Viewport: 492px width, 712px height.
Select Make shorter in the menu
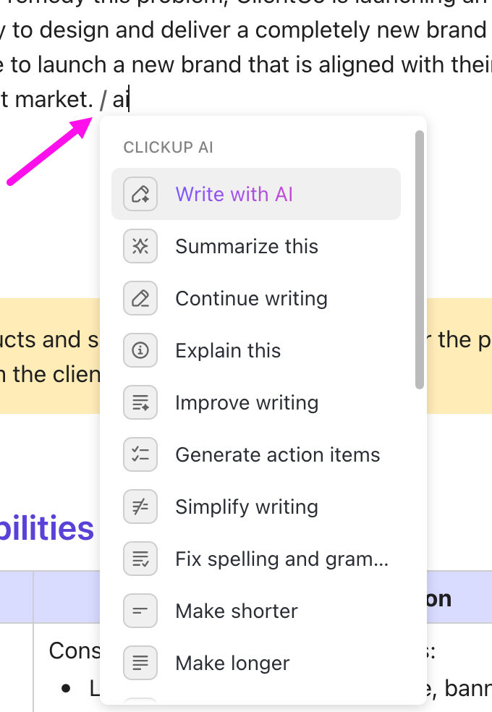[x=236, y=611]
